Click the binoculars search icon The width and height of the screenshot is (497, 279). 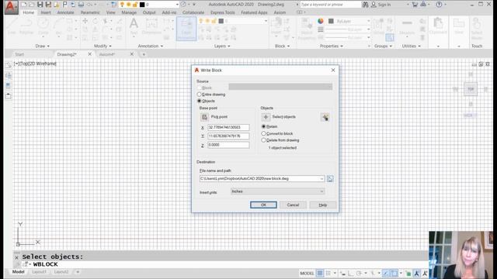366,5
